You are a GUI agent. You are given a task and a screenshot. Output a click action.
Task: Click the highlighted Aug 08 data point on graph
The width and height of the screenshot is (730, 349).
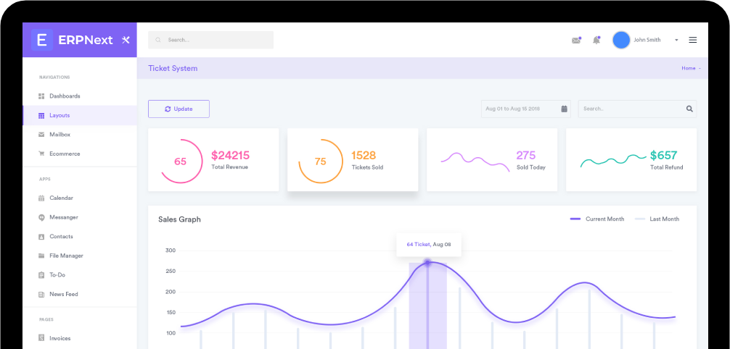tap(427, 262)
